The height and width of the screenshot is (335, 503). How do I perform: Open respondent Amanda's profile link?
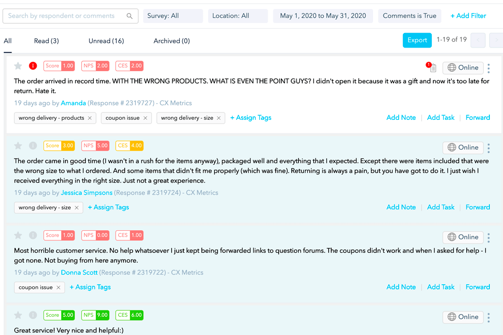(x=73, y=103)
